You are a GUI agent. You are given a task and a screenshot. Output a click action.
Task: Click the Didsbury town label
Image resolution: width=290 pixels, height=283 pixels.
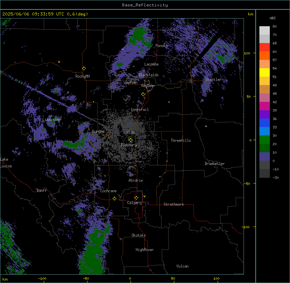[129, 145]
